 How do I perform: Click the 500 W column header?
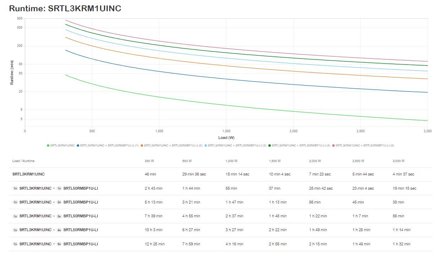[x=187, y=161]
